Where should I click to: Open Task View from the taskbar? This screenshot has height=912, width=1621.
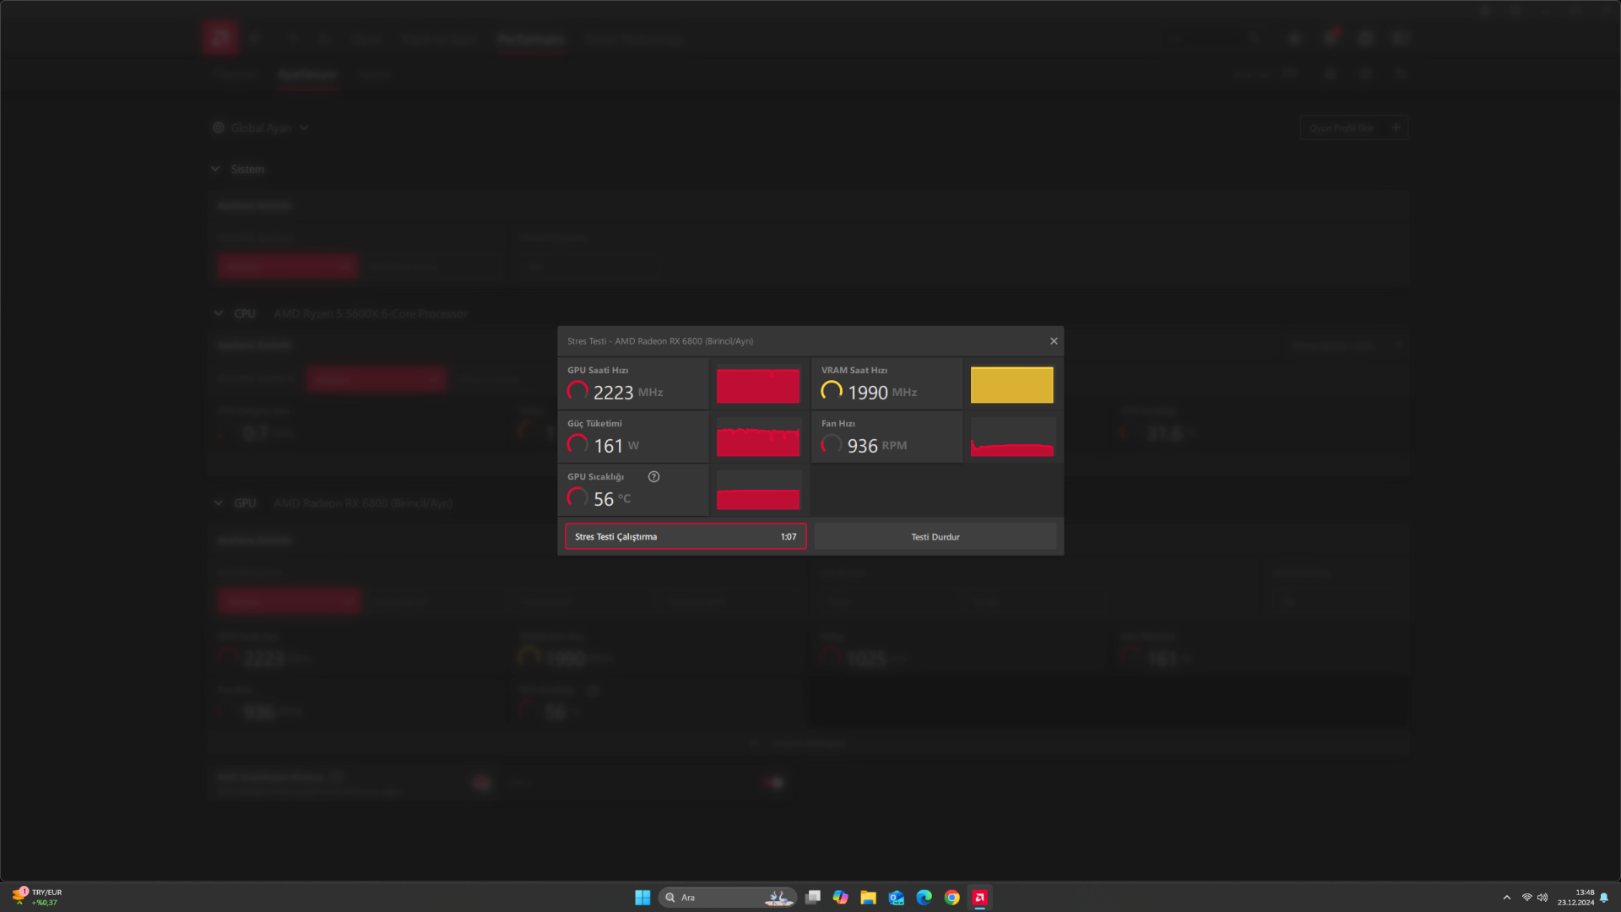pyautogui.click(x=813, y=898)
